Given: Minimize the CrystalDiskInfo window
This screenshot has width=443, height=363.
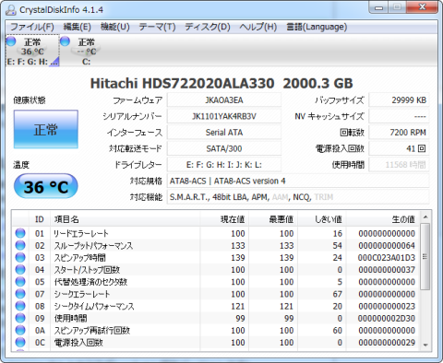Looking at the screenshot, I should (x=378, y=7).
